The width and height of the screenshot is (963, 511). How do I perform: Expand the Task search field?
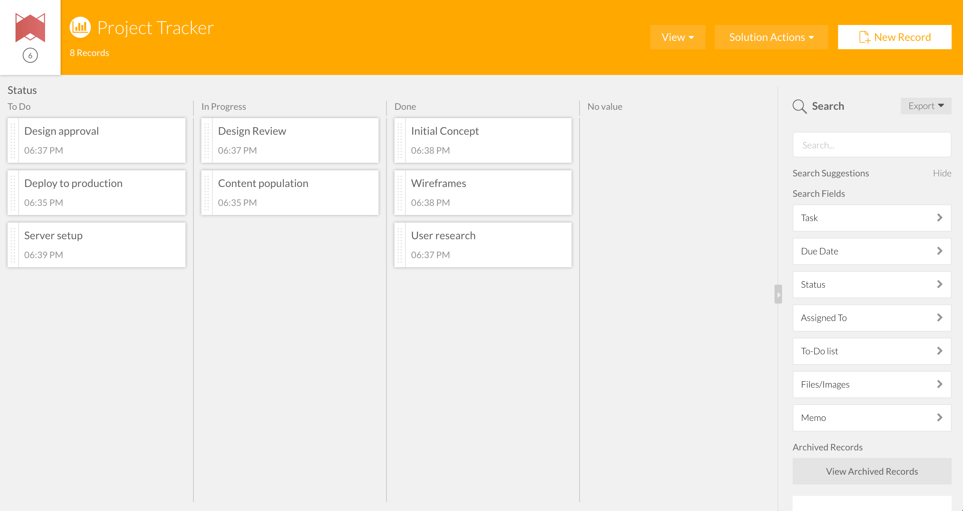pos(872,218)
